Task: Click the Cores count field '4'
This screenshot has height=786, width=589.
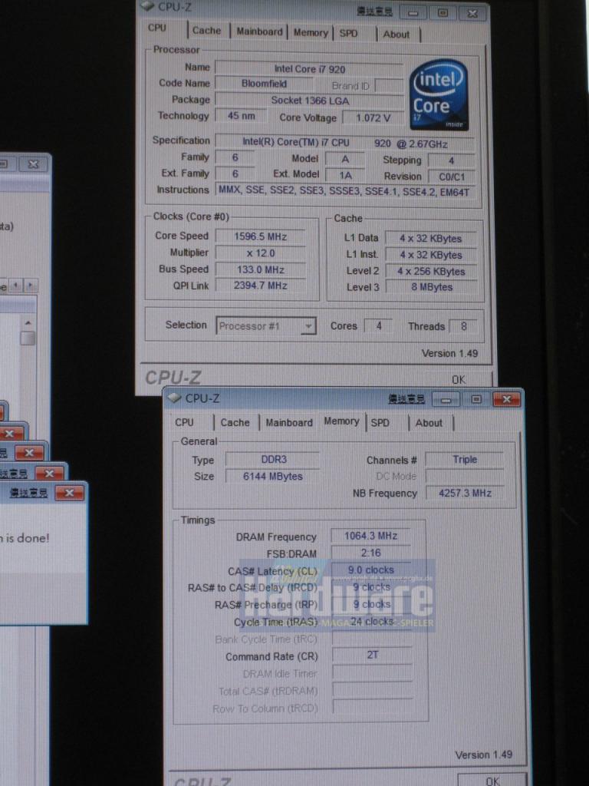Action: point(379,326)
